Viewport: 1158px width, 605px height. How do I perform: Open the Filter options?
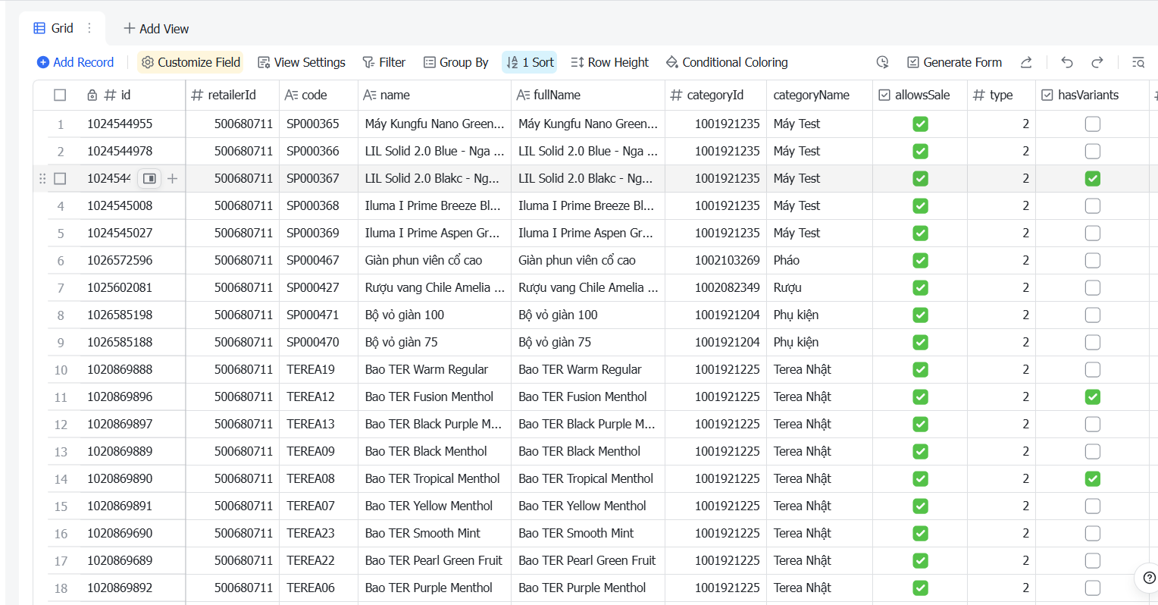tap(383, 62)
